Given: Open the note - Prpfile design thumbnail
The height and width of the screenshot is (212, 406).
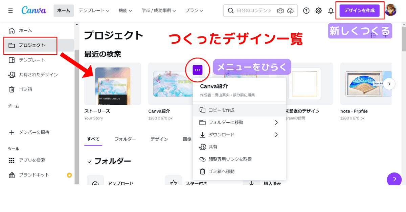Looking at the screenshot, I should pyautogui.click(x=366, y=84).
